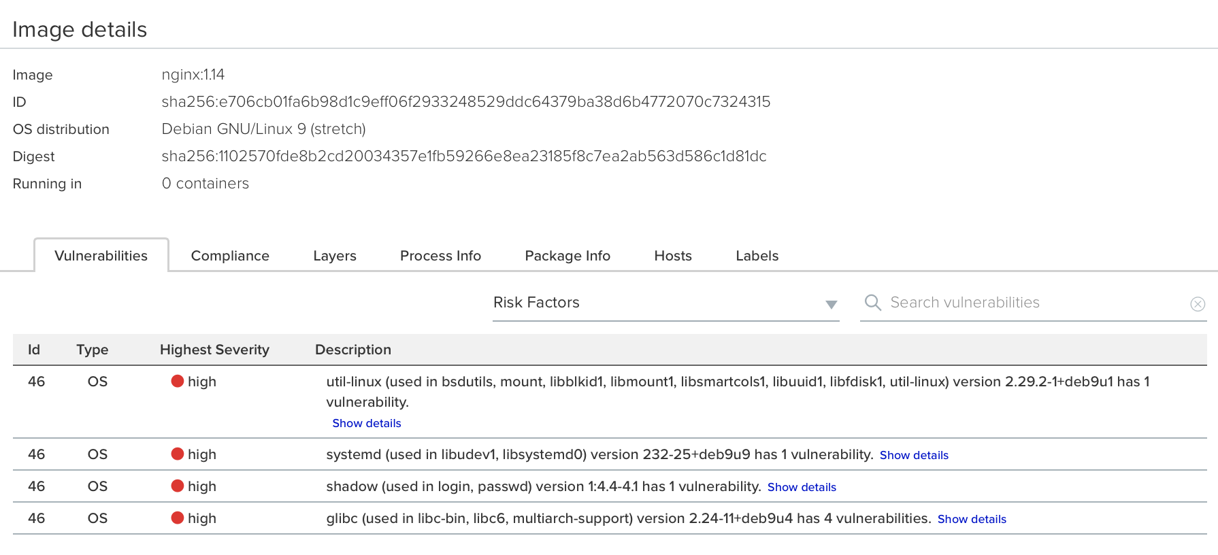1218x555 pixels.
Task: Switch to the Hosts tab
Action: tap(673, 256)
